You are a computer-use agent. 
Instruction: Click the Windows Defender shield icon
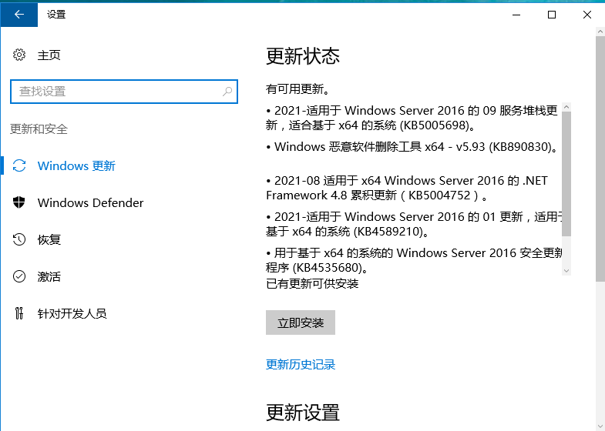19,203
